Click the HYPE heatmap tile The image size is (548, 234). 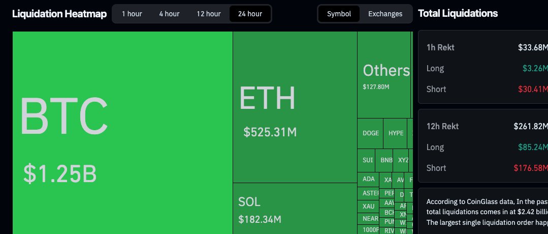click(x=396, y=133)
